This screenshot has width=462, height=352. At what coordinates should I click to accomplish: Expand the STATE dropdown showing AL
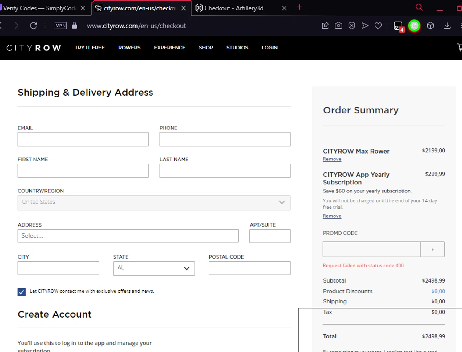click(154, 268)
